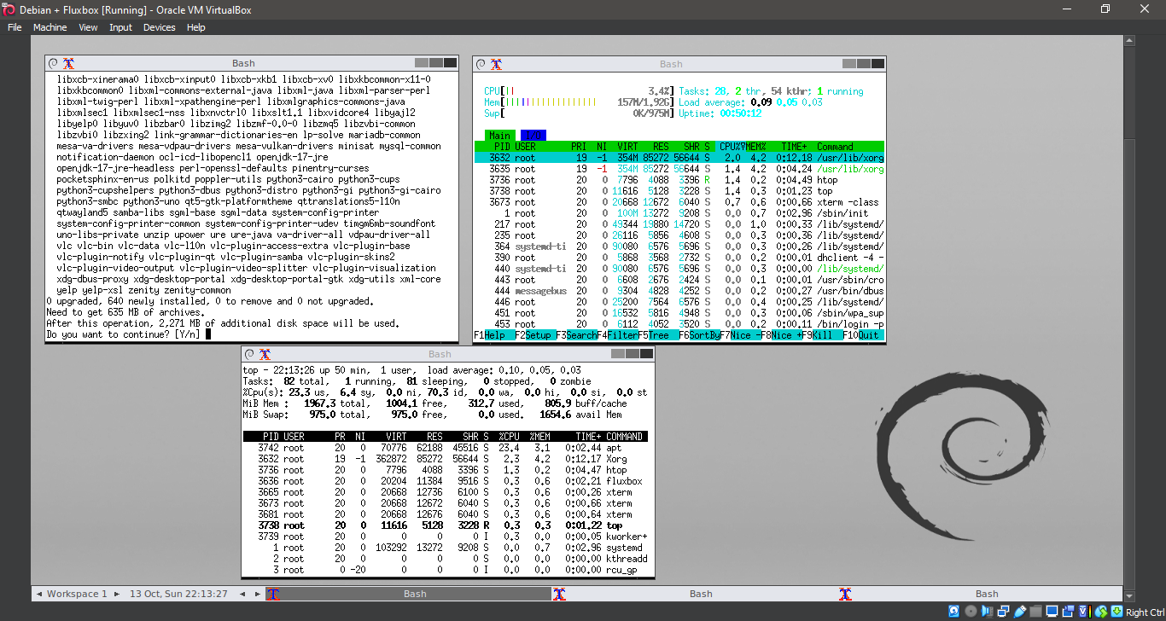Click the network adapter icon in the status bar
The width and height of the screenshot is (1166, 621).
(x=1003, y=611)
